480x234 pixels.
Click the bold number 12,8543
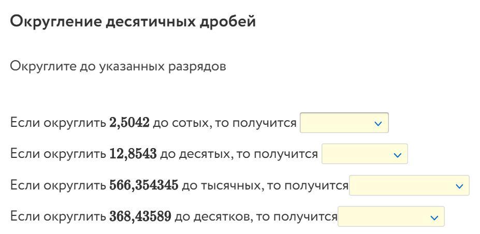(x=133, y=154)
